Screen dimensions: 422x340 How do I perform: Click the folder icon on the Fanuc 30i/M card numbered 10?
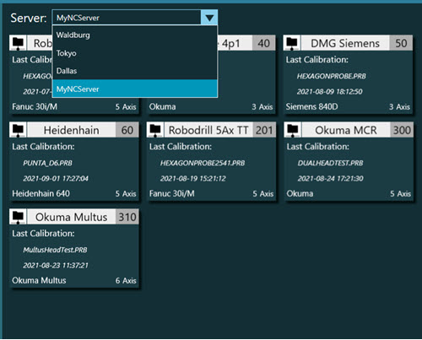click(x=18, y=43)
